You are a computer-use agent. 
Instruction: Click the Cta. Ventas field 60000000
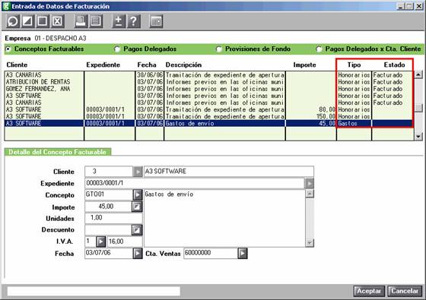[211, 254]
